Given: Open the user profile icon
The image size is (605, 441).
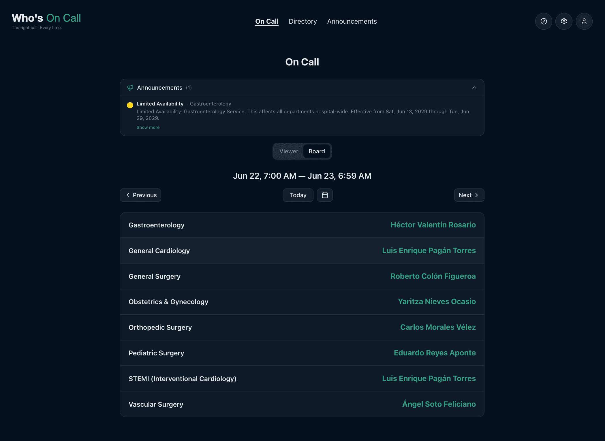Looking at the screenshot, I should (x=584, y=21).
